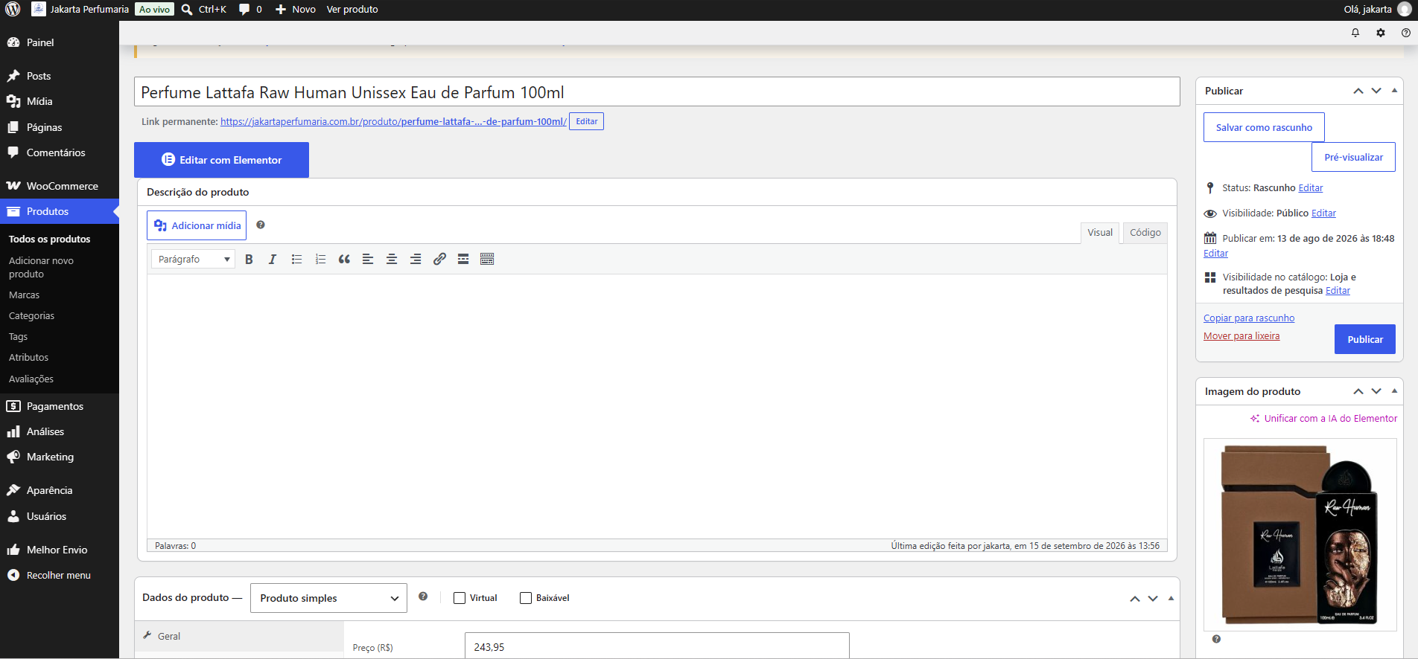Move Publicar panel down
Screen dimensions: 1418x659
click(x=1376, y=91)
